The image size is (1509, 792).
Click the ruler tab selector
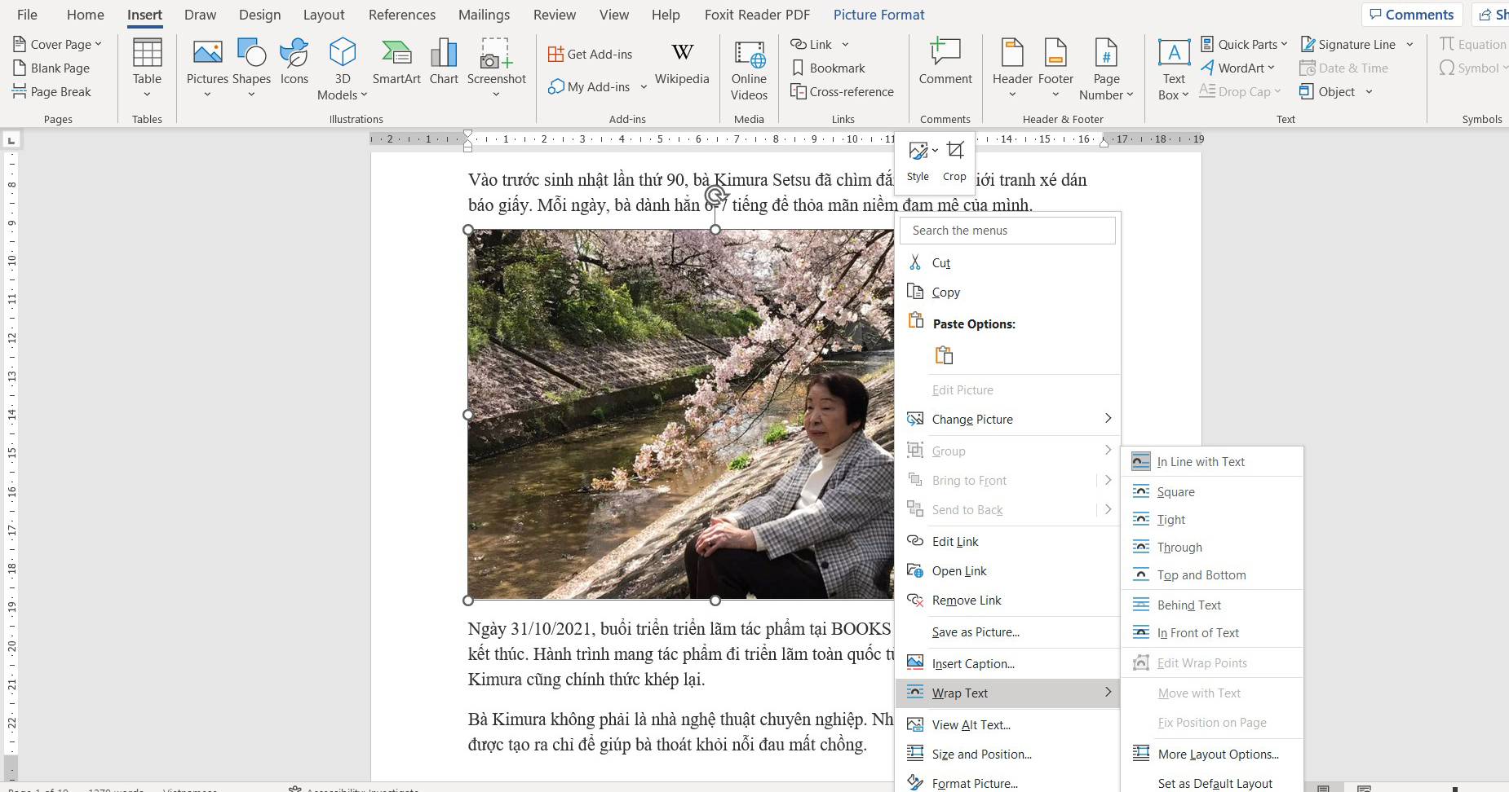(11, 140)
